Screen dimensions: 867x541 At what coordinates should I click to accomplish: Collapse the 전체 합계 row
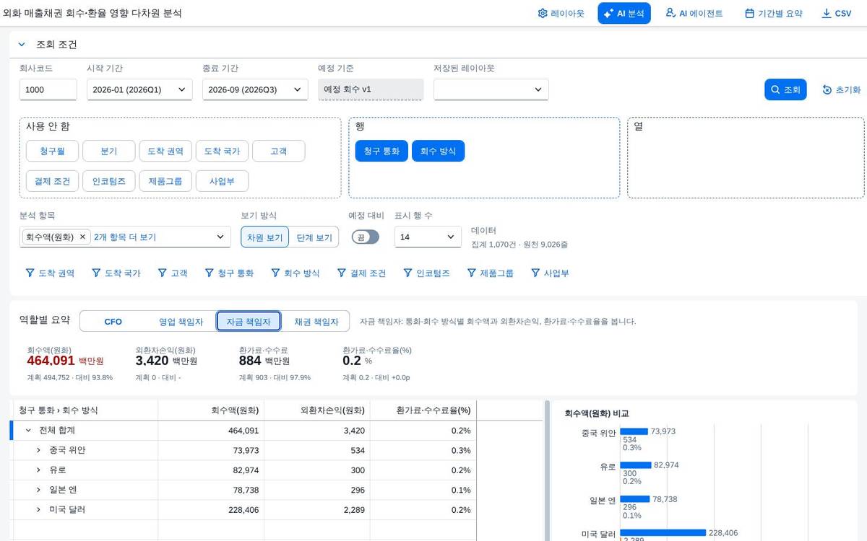(x=28, y=430)
